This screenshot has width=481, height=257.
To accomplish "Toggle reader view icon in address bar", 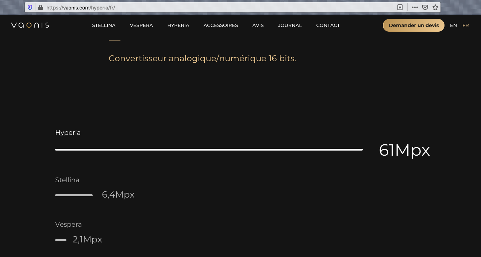I will pyautogui.click(x=400, y=7).
